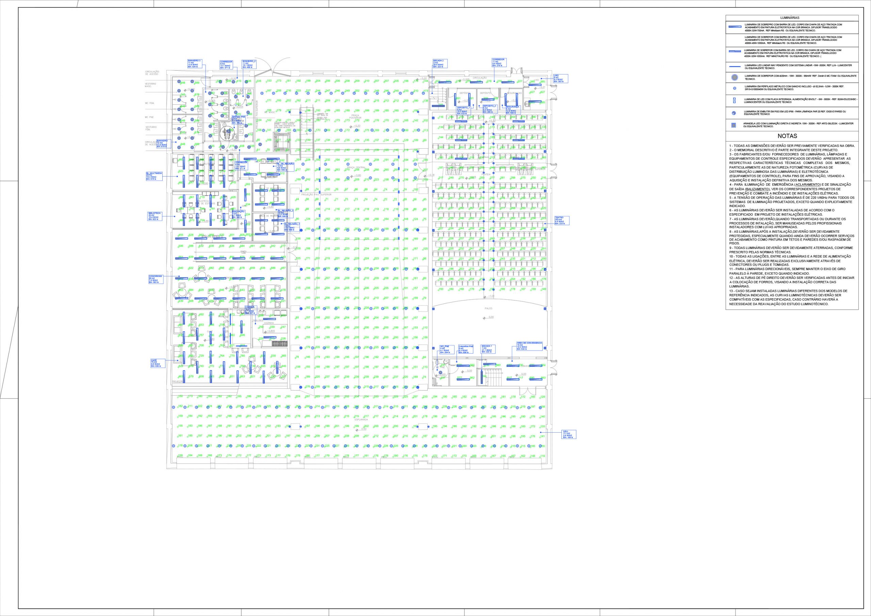The width and height of the screenshot is (871, 616).
Task: Click the Linear Way pendant line symbol in legend
Action: click(736, 66)
